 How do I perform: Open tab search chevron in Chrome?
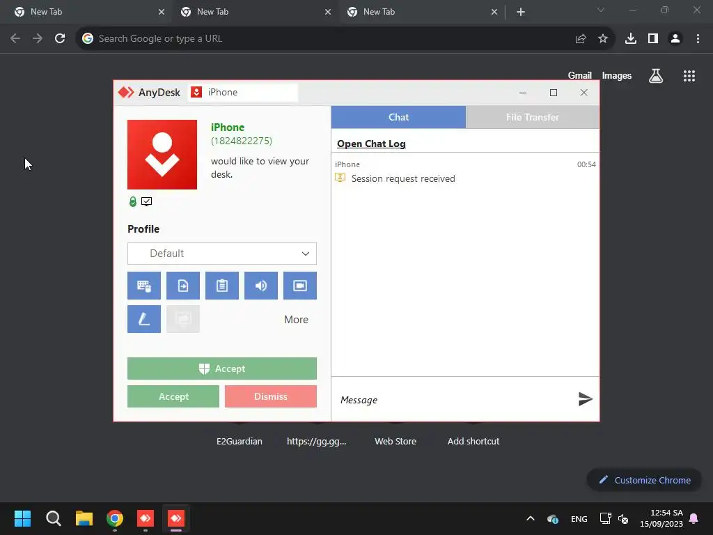(x=601, y=10)
